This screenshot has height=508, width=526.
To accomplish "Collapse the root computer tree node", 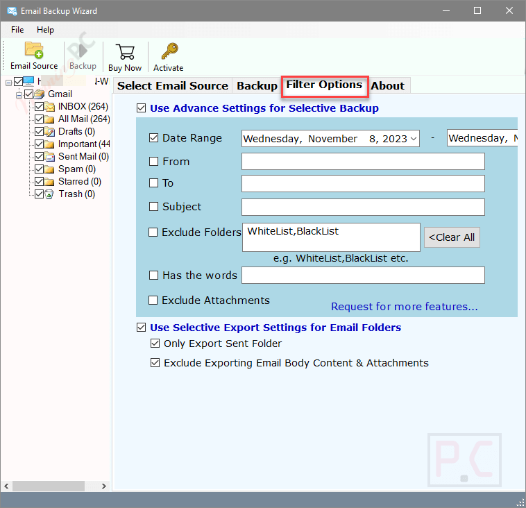I will tap(9, 82).
